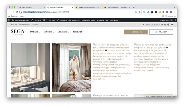Viewport: 184px width, 106px height.
Task: Expand the INSPIRATION menu dropdown
Action: (79, 32)
